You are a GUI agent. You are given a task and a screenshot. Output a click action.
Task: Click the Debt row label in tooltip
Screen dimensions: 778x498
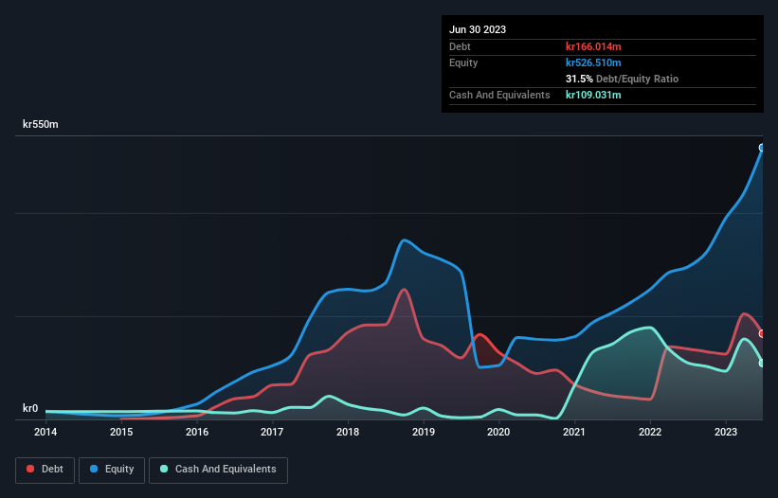tap(460, 46)
